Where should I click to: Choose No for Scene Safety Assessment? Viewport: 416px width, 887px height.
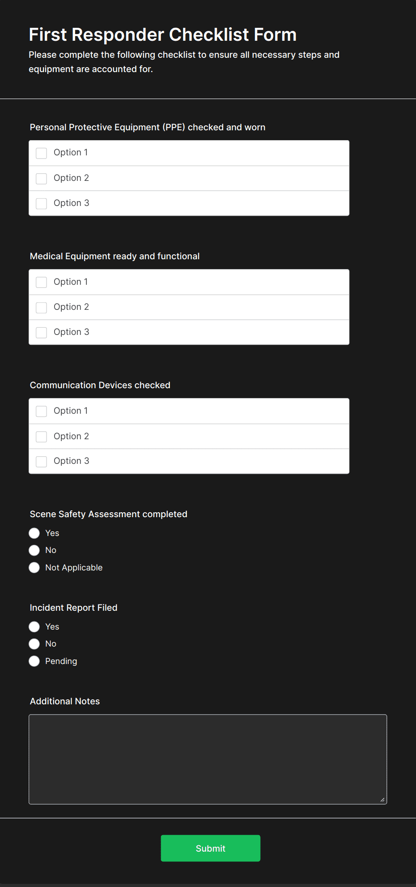(x=34, y=550)
